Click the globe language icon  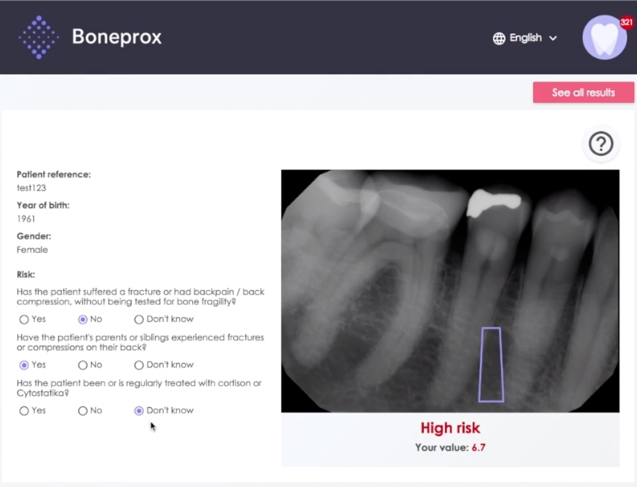(499, 38)
